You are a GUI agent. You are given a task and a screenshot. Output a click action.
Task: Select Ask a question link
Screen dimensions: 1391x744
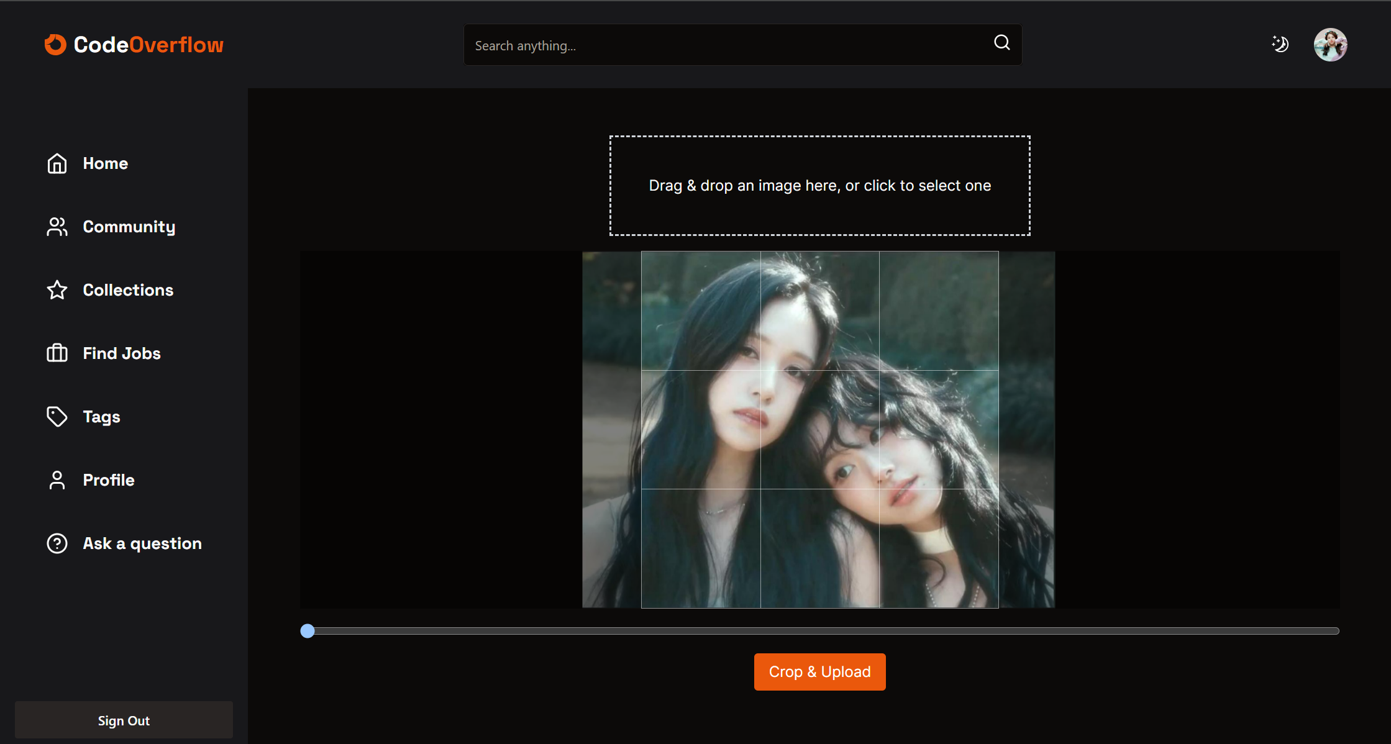point(142,543)
